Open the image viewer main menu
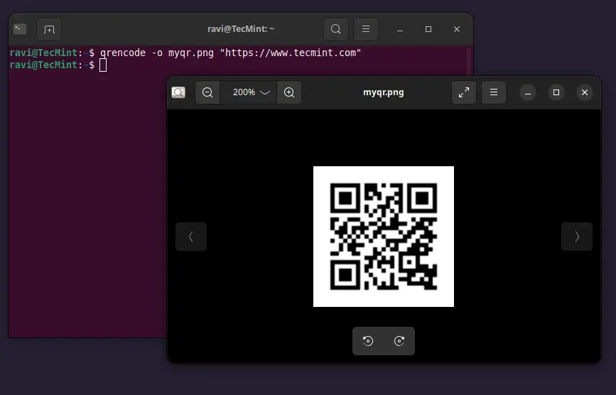 [494, 92]
